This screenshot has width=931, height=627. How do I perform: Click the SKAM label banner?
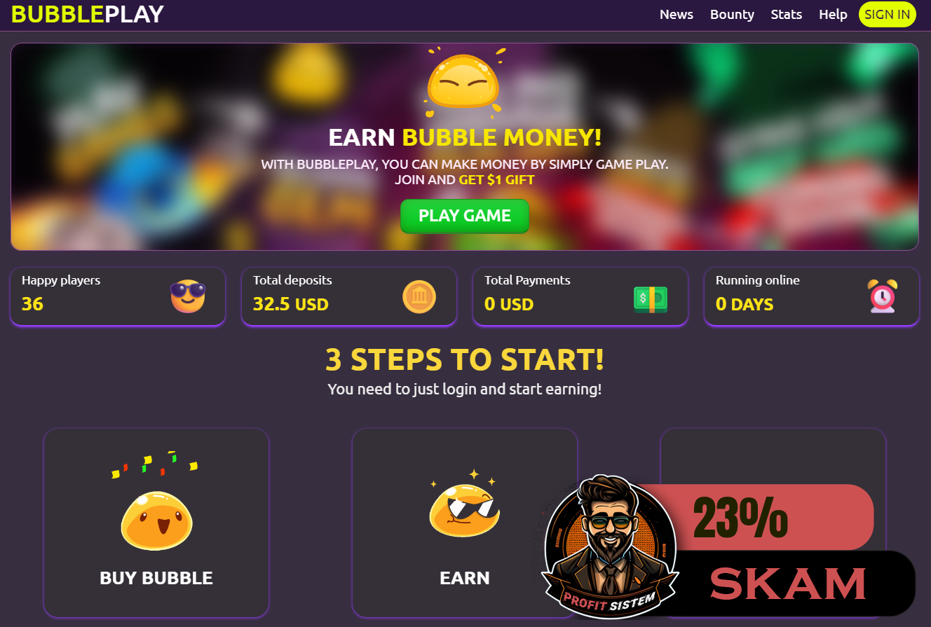[x=789, y=583]
